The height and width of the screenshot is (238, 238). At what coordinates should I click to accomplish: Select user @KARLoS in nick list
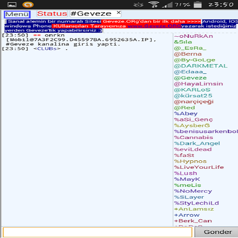click(x=192, y=90)
